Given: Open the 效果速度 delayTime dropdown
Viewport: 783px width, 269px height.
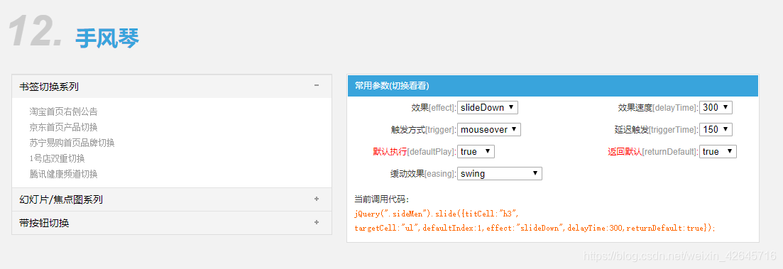Looking at the screenshot, I should tap(716, 107).
